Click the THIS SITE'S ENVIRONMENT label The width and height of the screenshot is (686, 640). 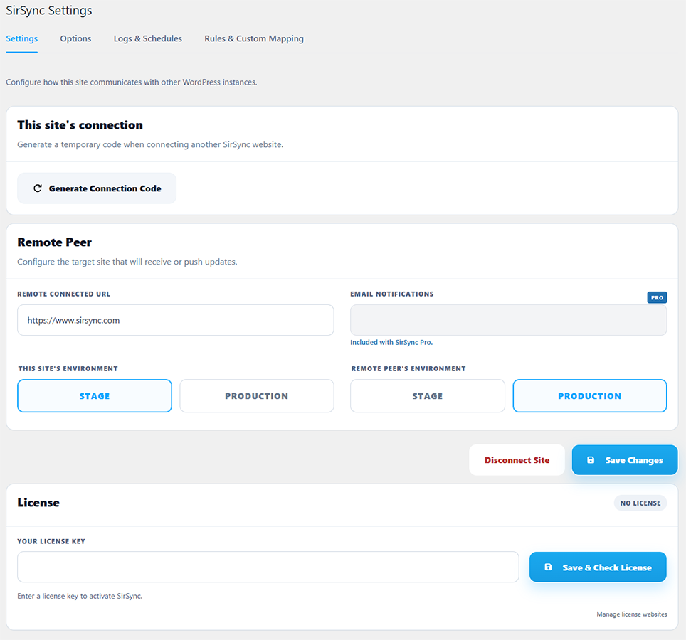68,368
